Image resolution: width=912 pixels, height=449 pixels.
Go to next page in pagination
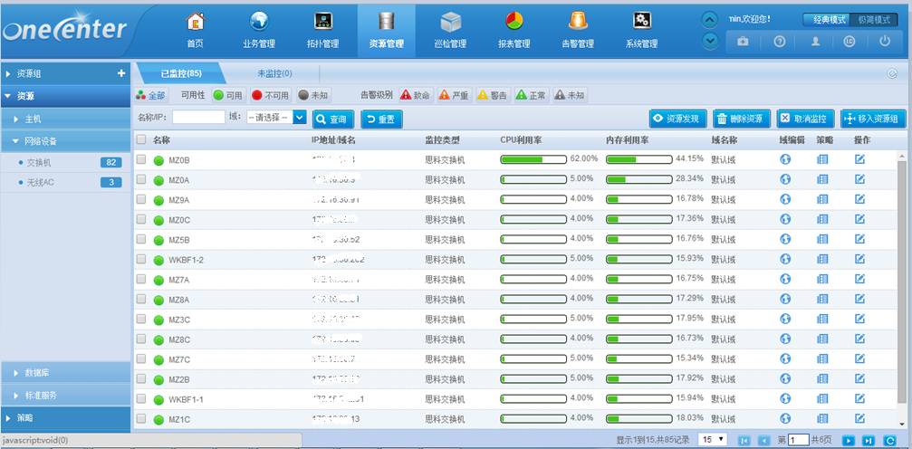point(849,440)
